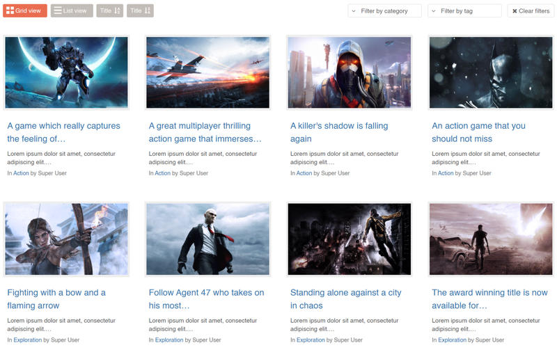The height and width of the screenshot is (359, 557).
Task: Open the Batman in snow thumbnail
Action: coord(491,72)
